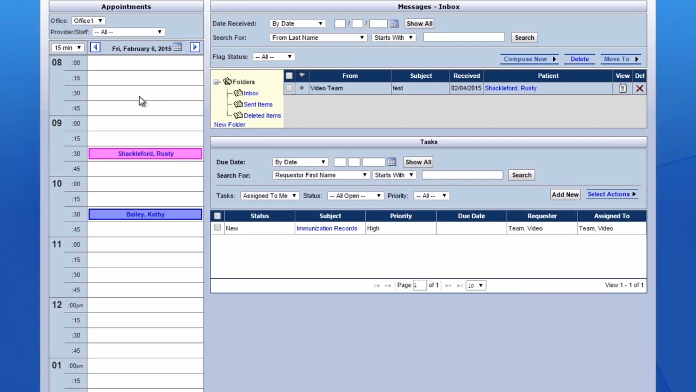
Task: Go to previous day in Appointments
Action: [95, 47]
